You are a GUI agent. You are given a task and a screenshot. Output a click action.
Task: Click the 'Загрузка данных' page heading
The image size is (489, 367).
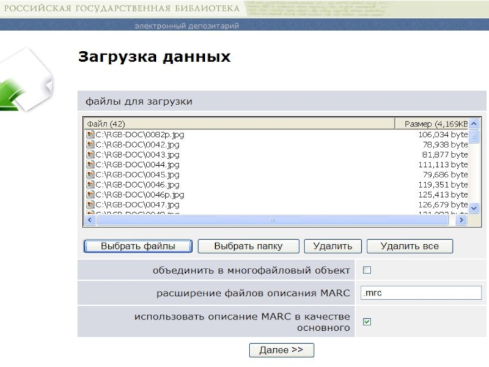point(154,57)
